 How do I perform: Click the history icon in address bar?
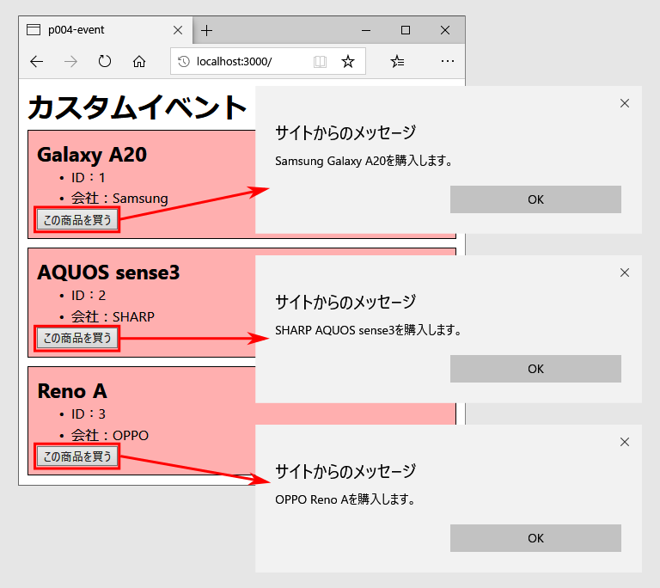tap(184, 62)
